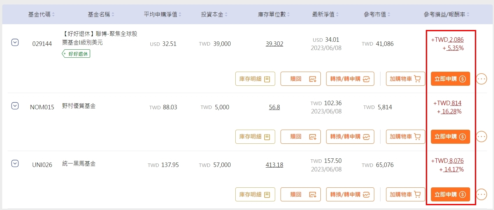The height and width of the screenshot is (210, 494).
Task: Expand the details chevron for fund 029144
Action: coord(15,42)
